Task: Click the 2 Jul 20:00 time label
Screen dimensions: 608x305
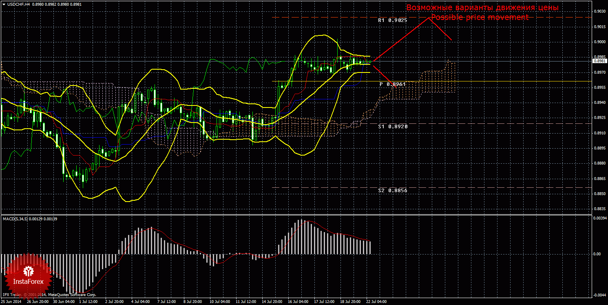Action: tap(115, 302)
